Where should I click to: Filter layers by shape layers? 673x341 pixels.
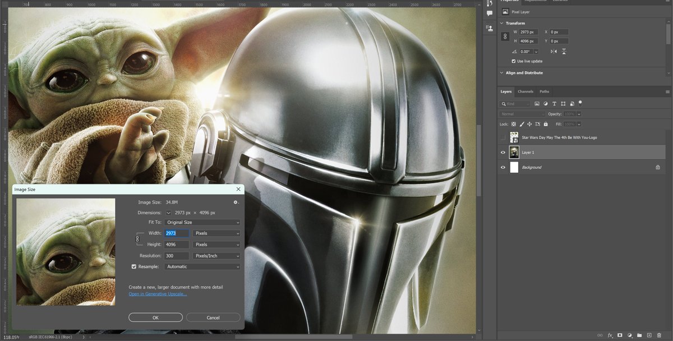(563, 104)
